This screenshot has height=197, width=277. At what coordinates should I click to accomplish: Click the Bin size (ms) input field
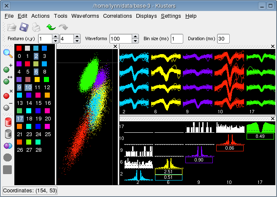[x=177, y=38]
